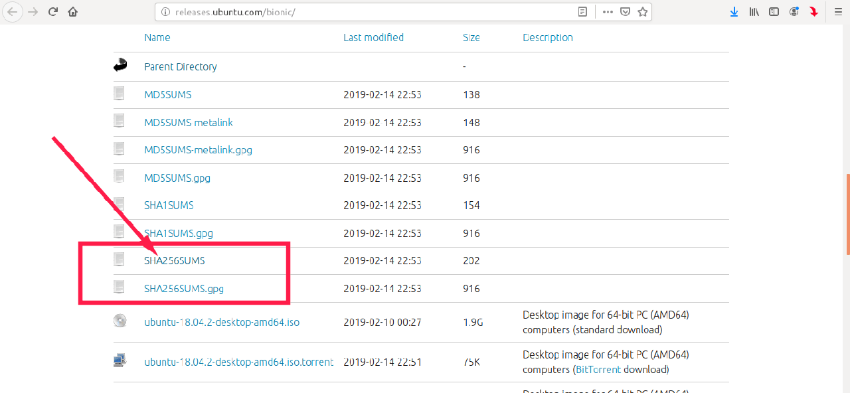Toggle reader view in address bar
The height and width of the screenshot is (393, 850).
pos(582,12)
